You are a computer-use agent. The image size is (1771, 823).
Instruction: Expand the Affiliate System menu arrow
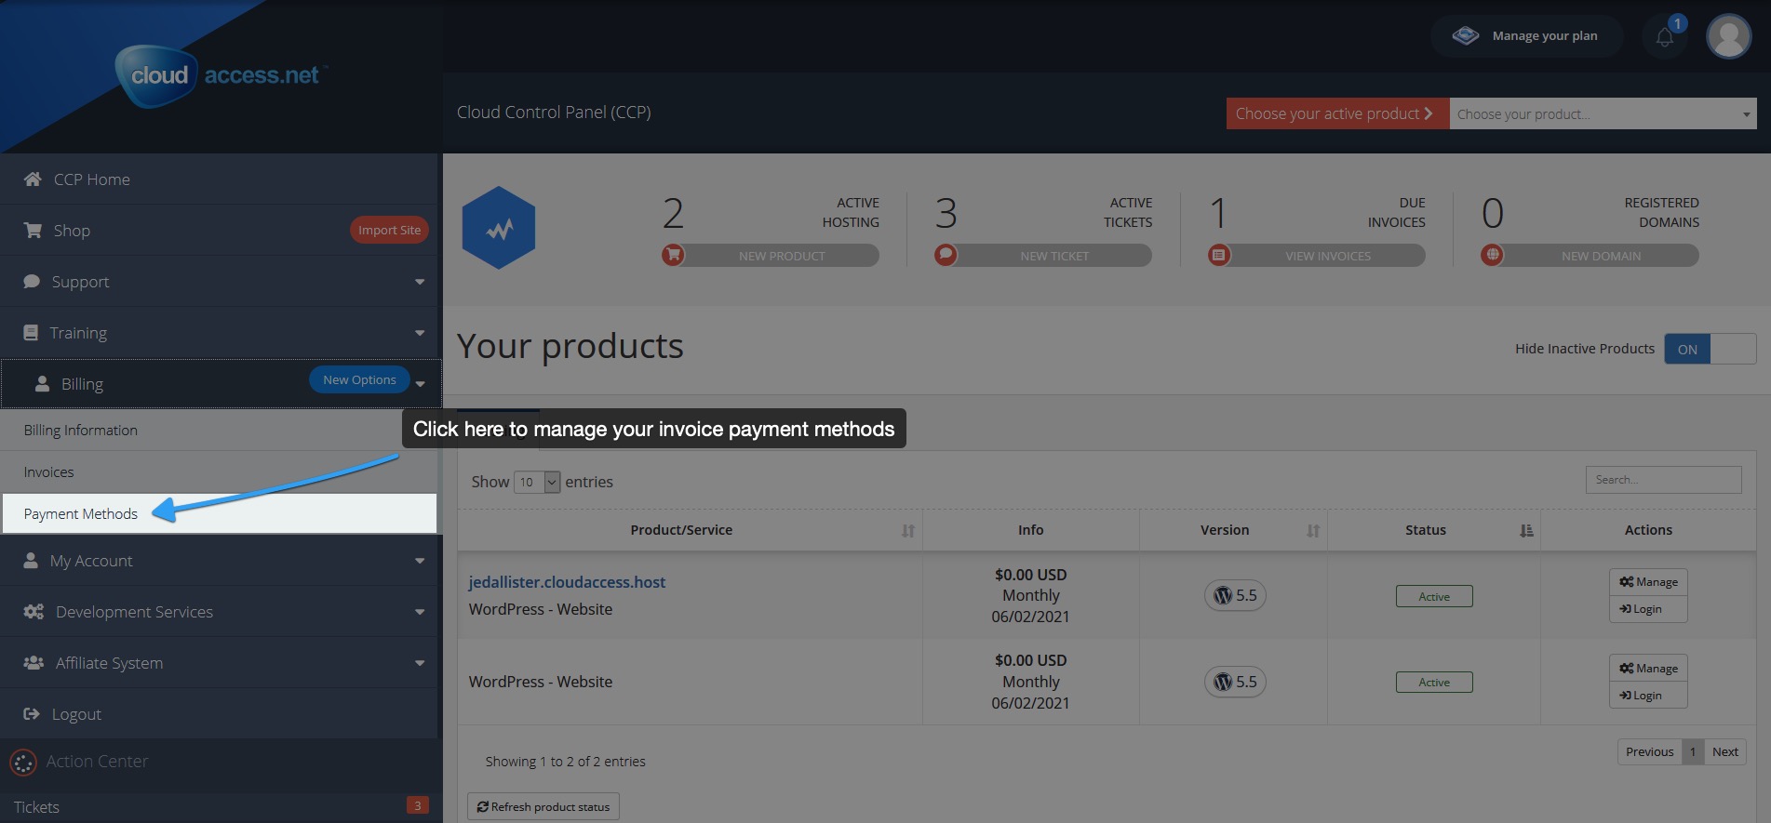tap(420, 663)
